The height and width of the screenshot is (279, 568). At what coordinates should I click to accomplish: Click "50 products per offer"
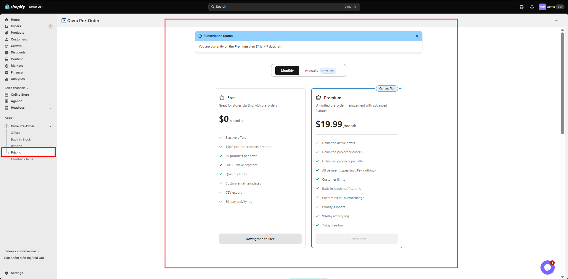pyautogui.click(x=241, y=156)
